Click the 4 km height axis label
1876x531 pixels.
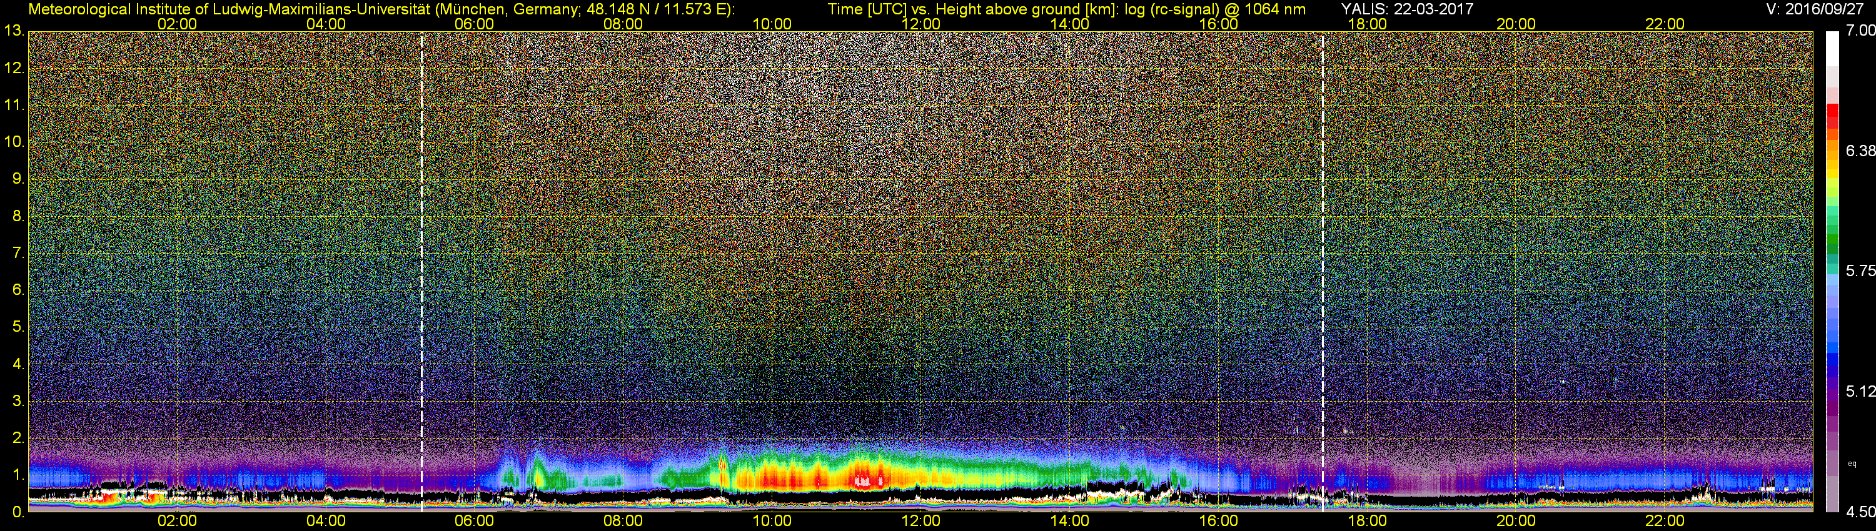18,364
